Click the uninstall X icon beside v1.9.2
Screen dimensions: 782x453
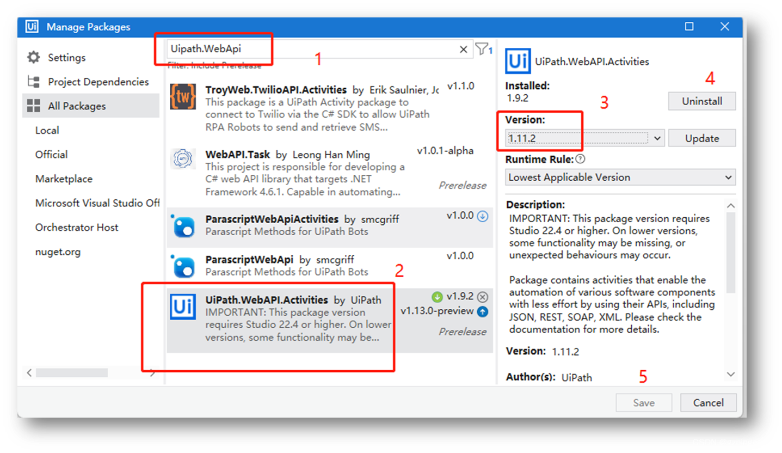(x=483, y=297)
